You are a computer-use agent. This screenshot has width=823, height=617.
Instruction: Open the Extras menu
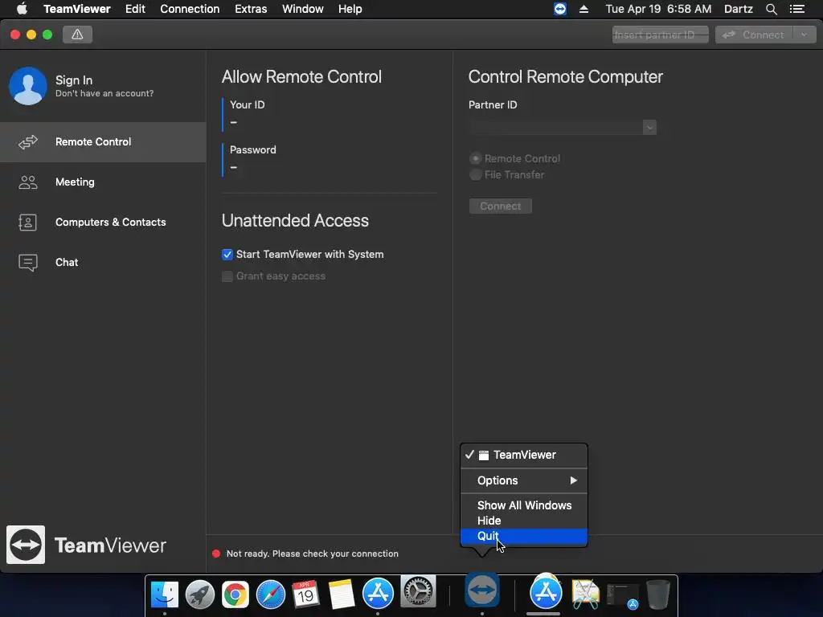(251, 9)
